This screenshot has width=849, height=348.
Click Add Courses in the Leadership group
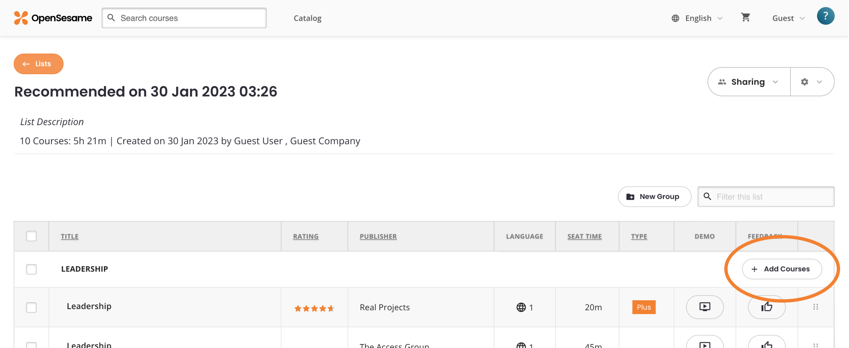[x=782, y=269]
